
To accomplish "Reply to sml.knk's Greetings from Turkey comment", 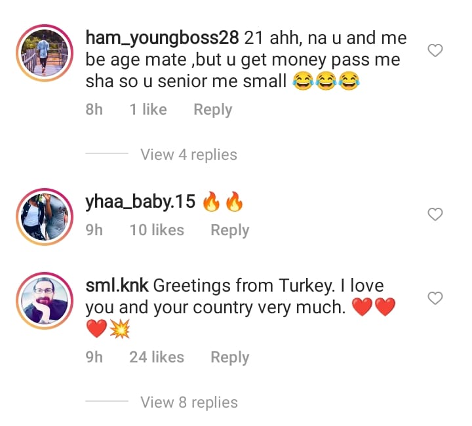I will 230,357.
